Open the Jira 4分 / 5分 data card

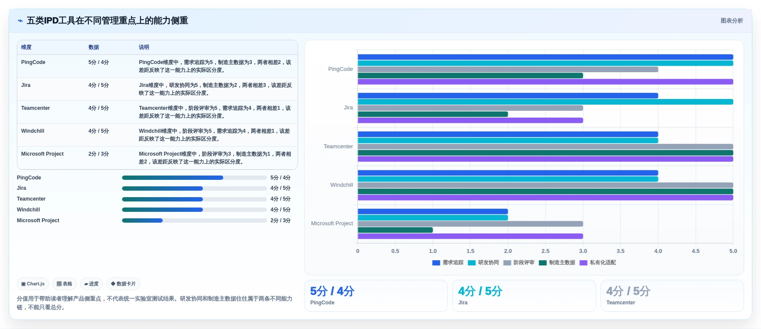(524, 296)
